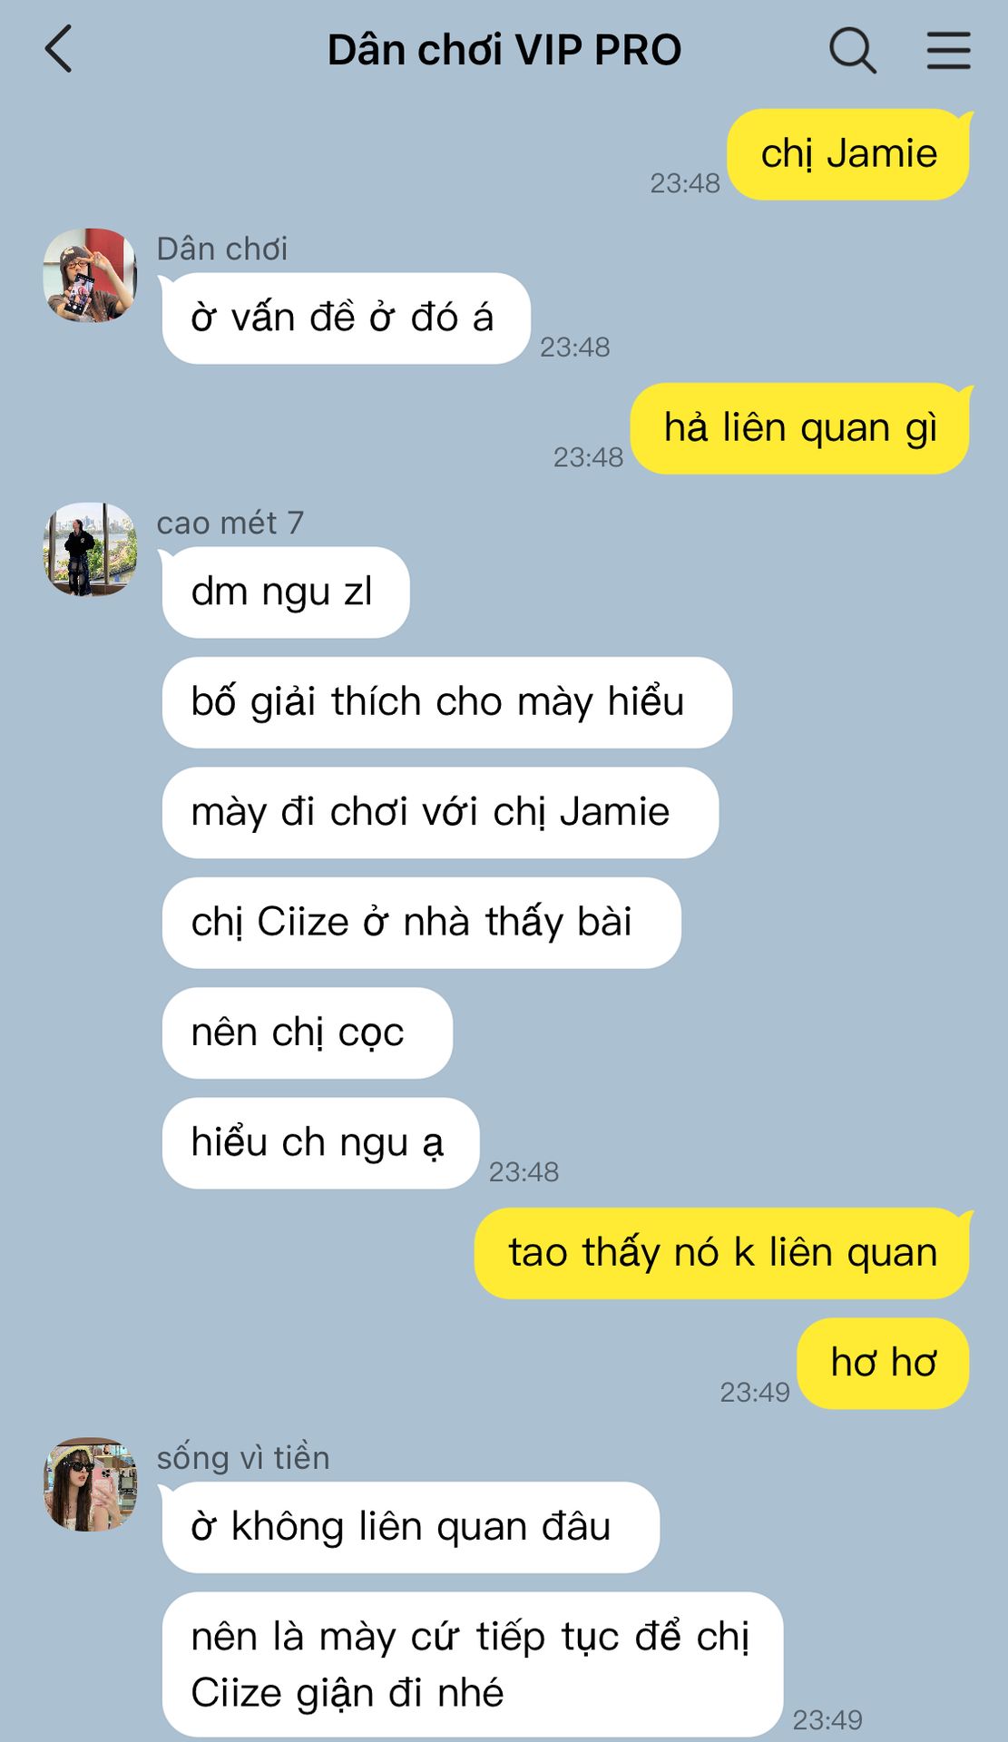The height and width of the screenshot is (1742, 1008).
Task: Open the hamburger menu icon
Action: pyautogui.click(x=949, y=50)
